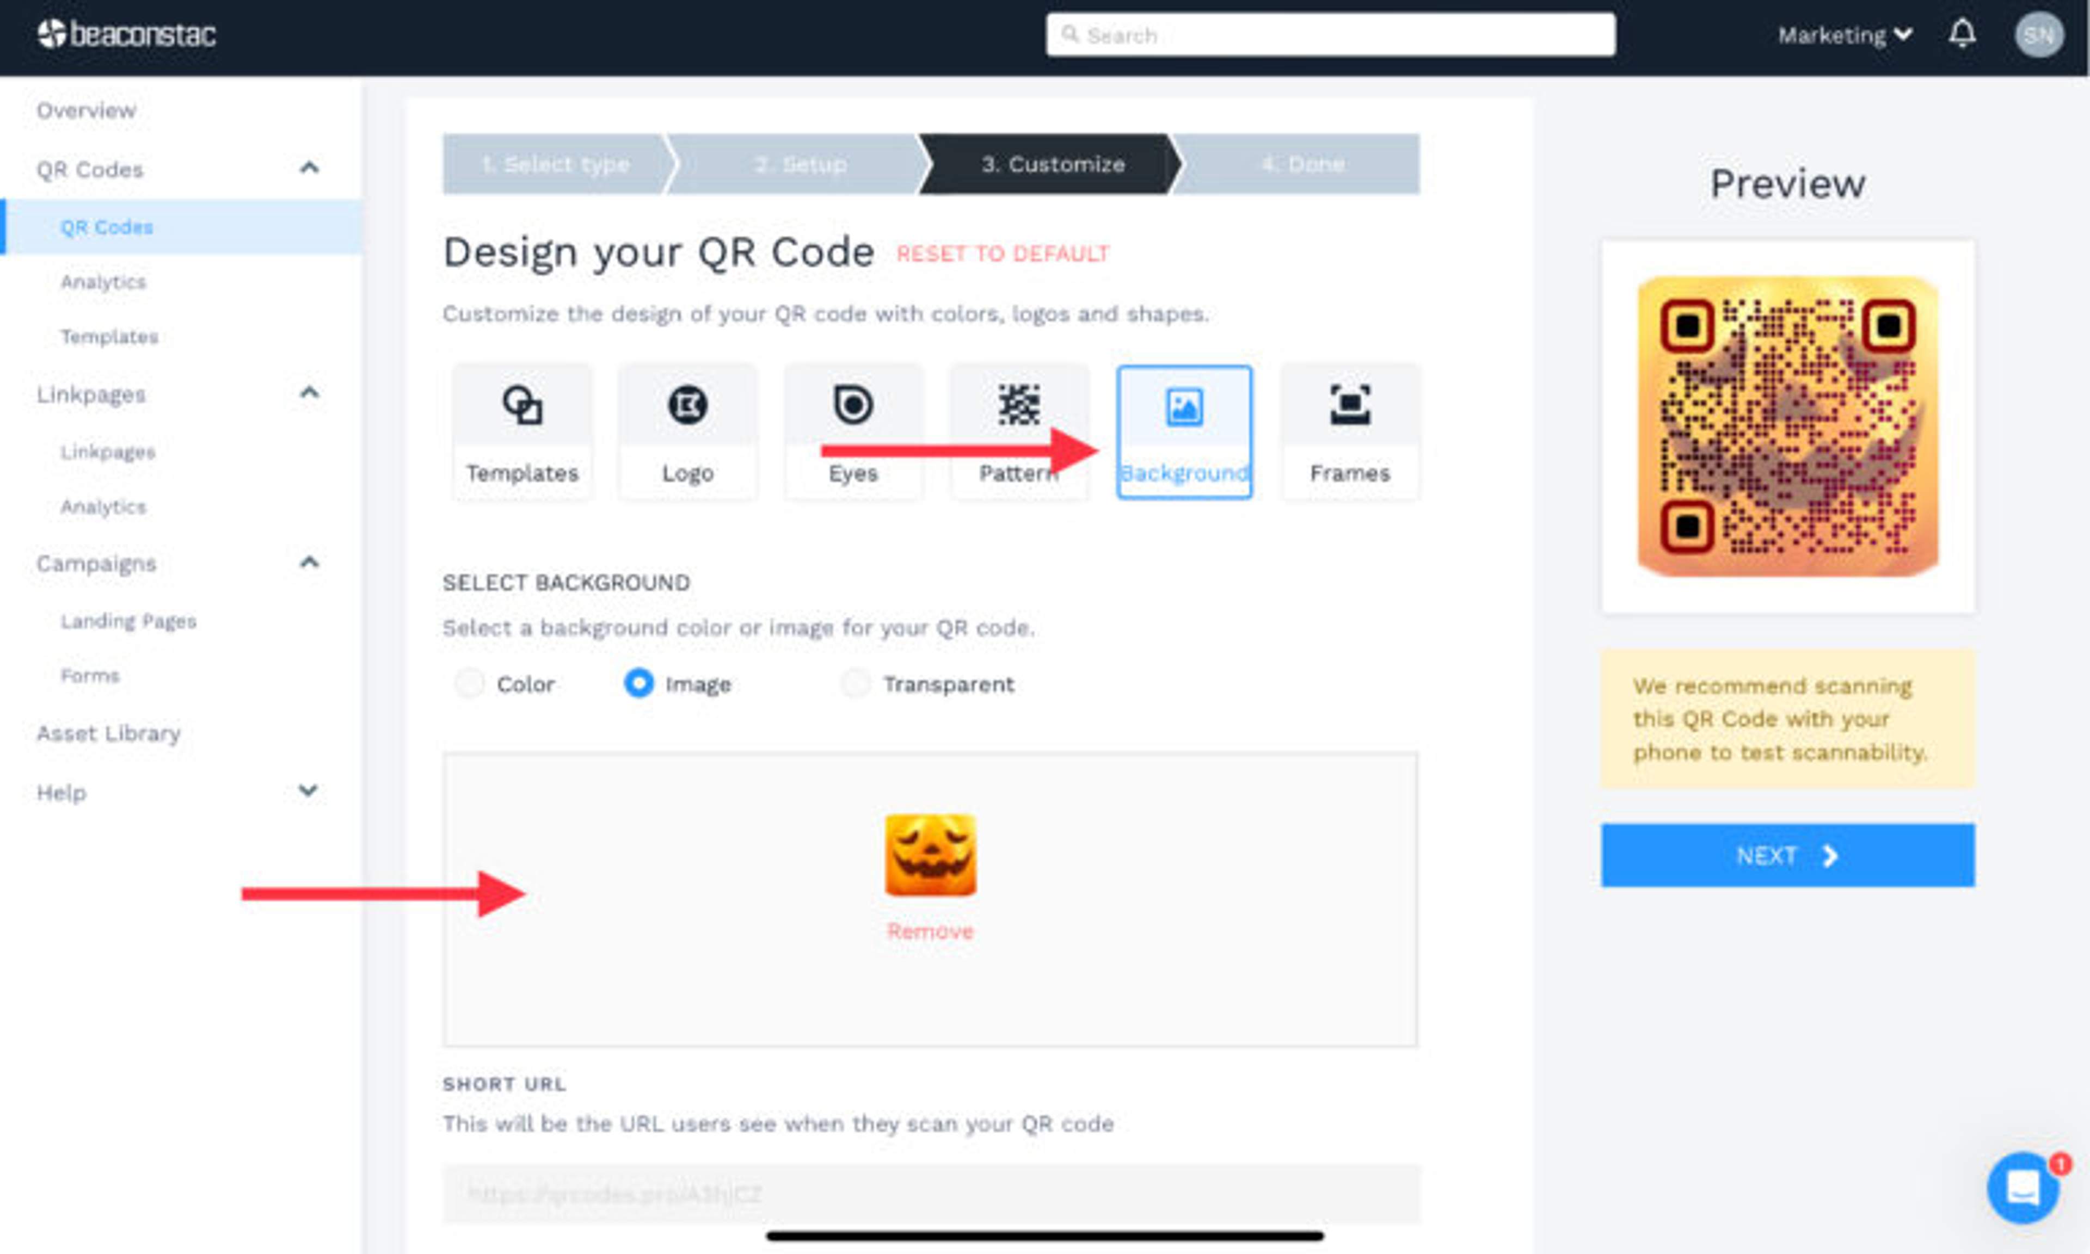
Task: Click RESET TO DEFAULT link
Action: pos(1003,254)
